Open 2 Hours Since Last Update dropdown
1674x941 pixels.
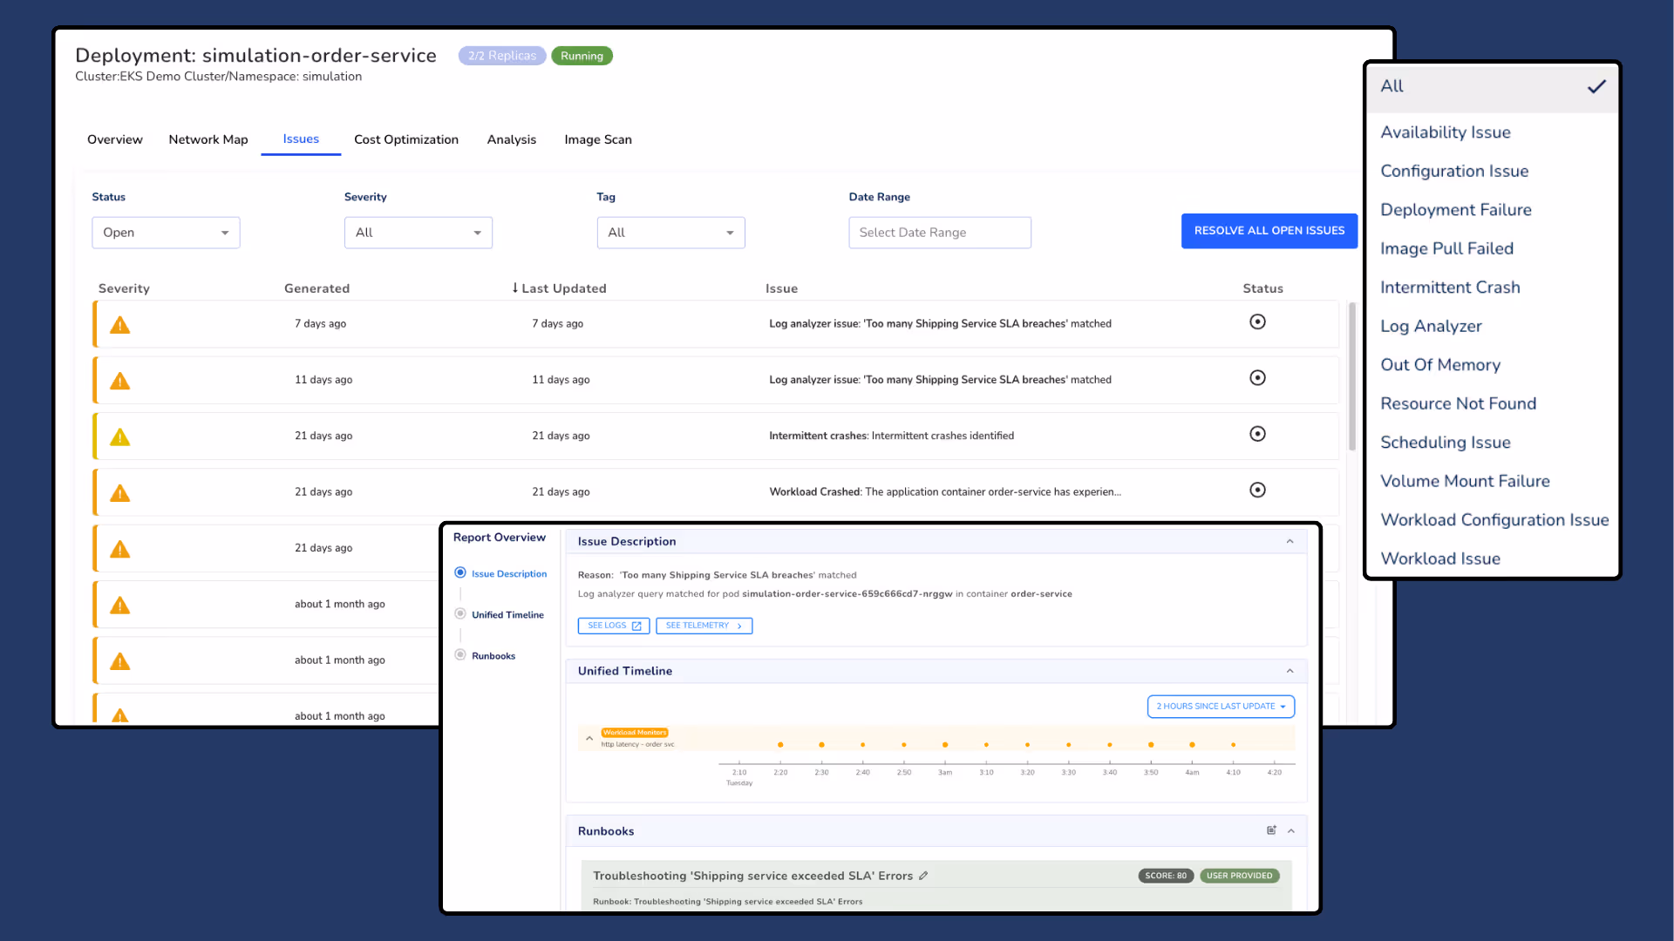click(1221, 707)
